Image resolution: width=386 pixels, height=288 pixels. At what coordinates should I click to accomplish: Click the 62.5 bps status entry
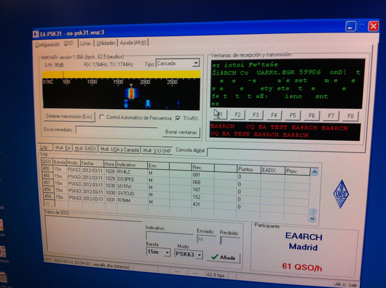tap(216, 275)
